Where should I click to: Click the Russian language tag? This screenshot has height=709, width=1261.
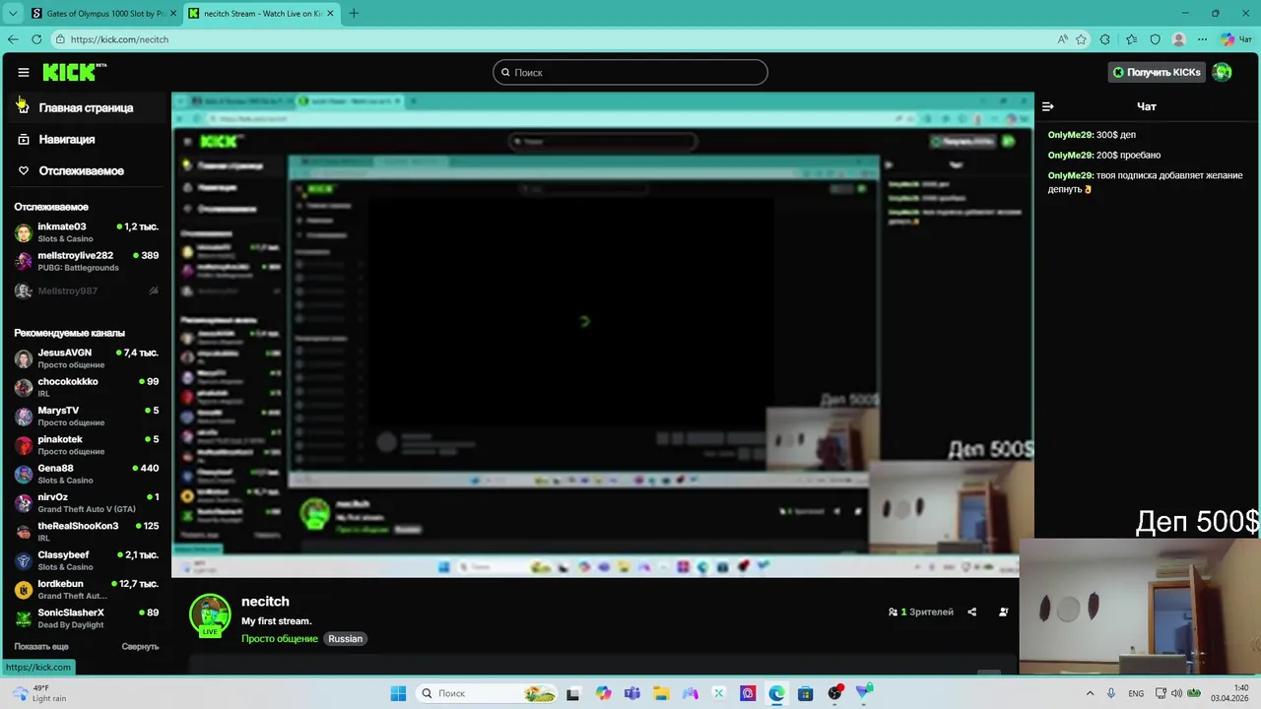pos(345,639)
